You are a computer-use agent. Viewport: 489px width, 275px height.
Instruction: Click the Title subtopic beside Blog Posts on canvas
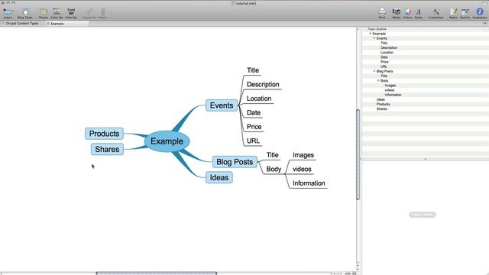pyautogui.click(x=272, y=155)
